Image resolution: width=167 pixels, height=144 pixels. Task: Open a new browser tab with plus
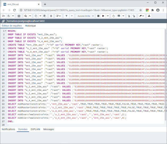coord(45,4)
